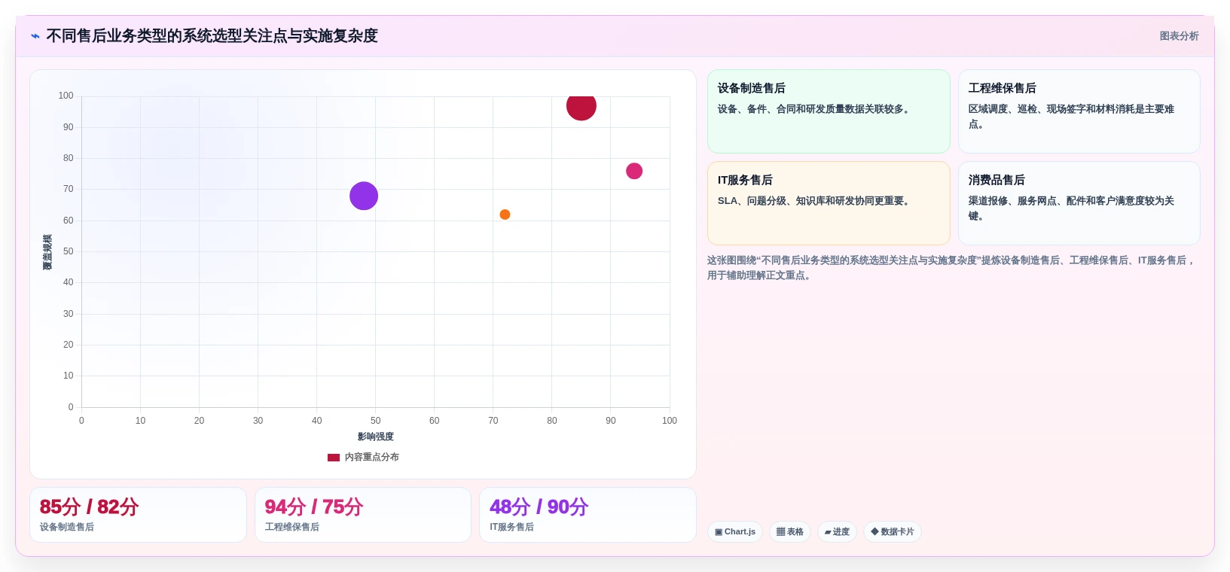The width and height of the screenshot is (1230, 572).
Task: Click the lightning icon beside the title
Action: click(x=35, y=36)
